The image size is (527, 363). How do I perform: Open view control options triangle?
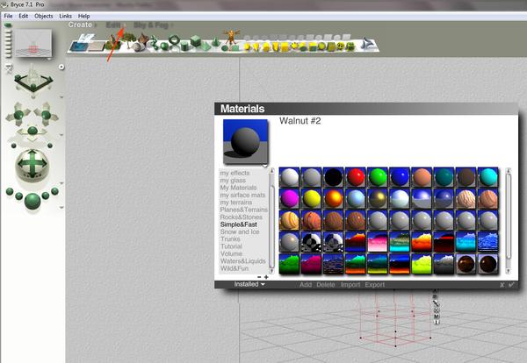click(x=61, y=97)
